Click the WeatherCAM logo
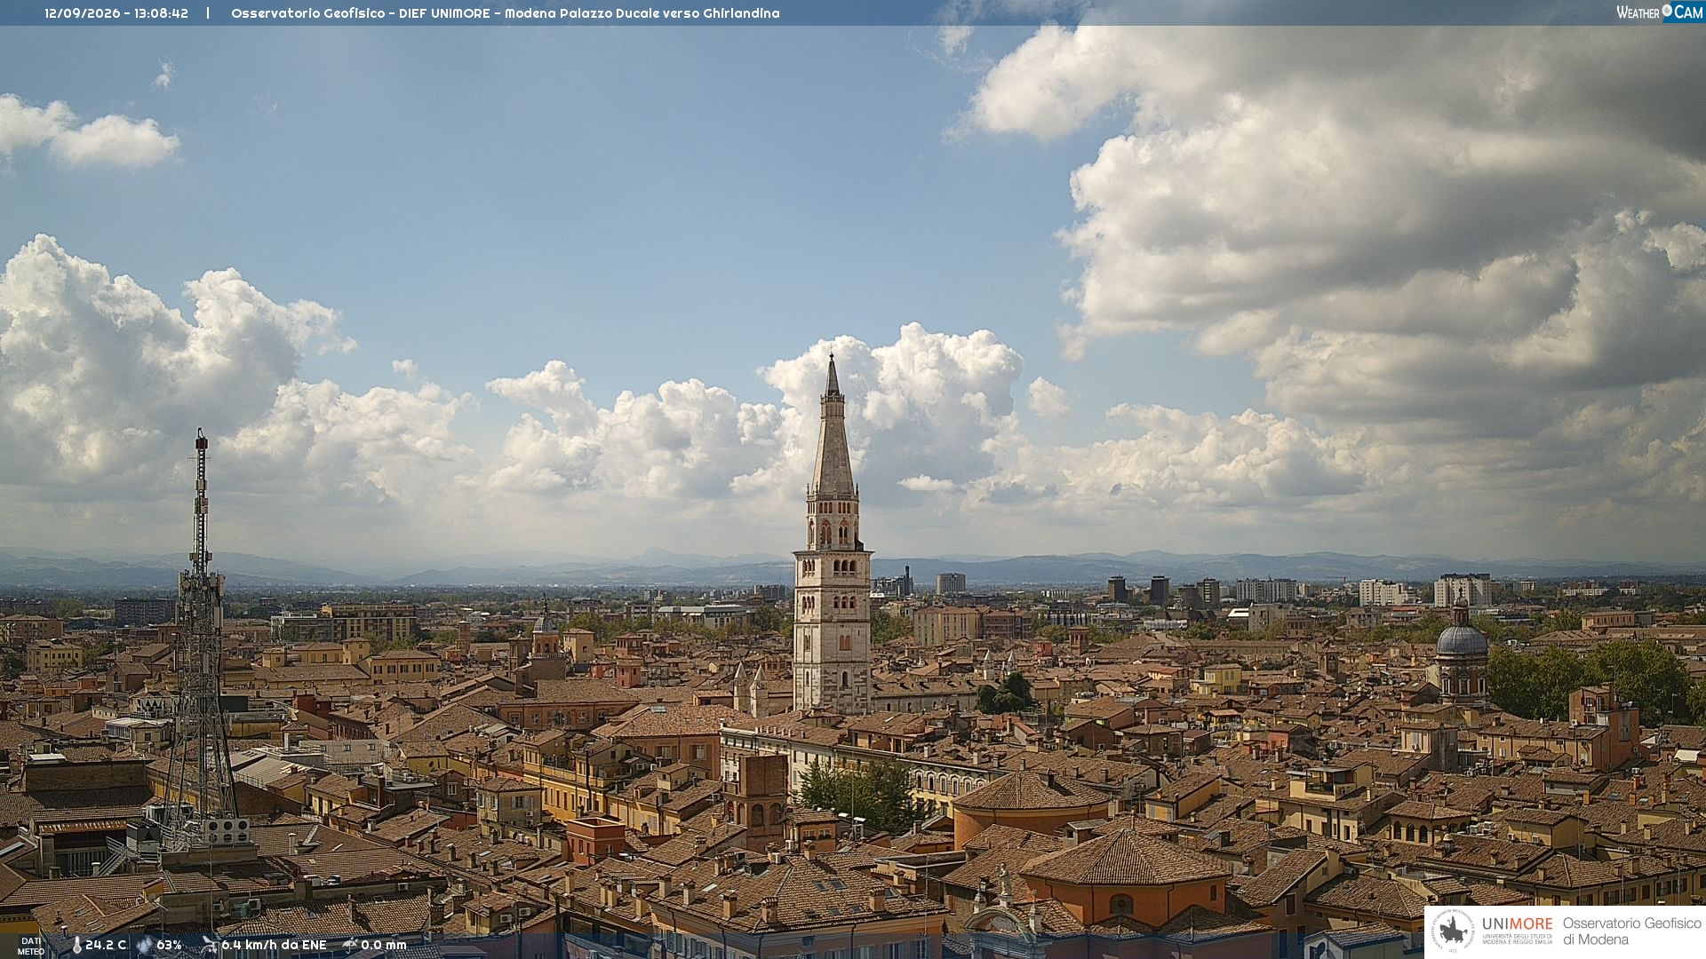This screenshot has width=1706, height=959. pos(1660,12)
